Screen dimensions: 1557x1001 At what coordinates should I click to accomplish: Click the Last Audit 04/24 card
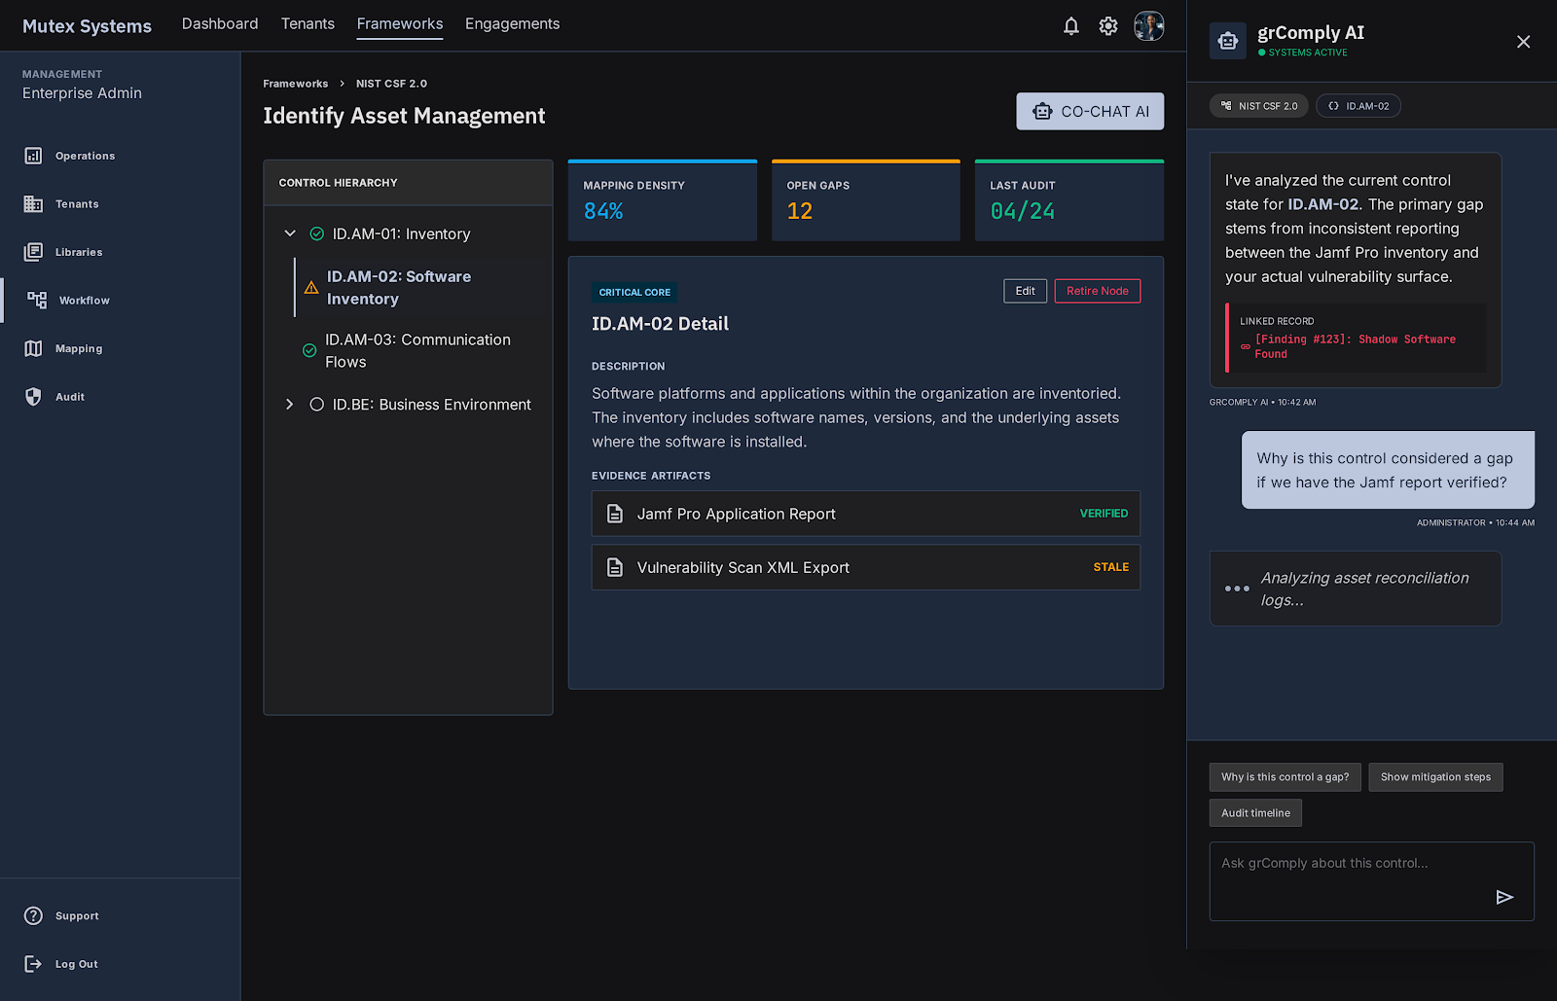coord(1069,200)
